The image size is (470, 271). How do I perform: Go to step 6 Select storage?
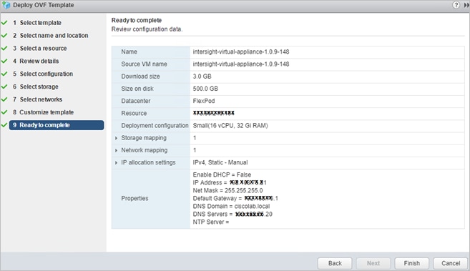36,87
